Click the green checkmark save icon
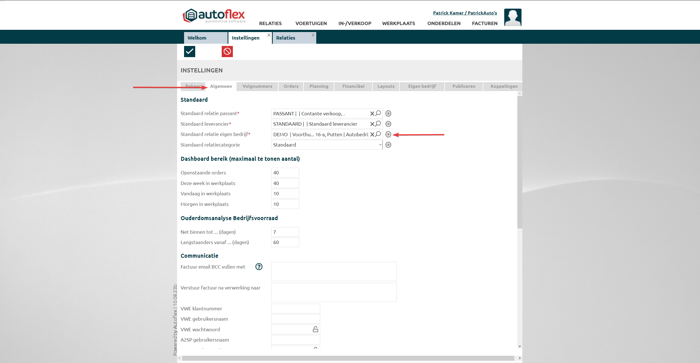 189,52
